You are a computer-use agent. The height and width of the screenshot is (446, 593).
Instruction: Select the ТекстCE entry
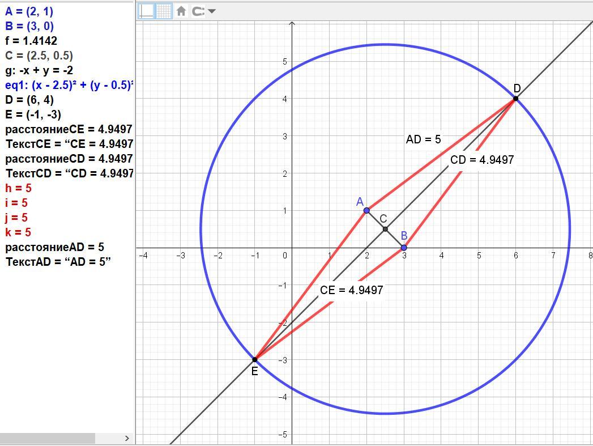69,144
